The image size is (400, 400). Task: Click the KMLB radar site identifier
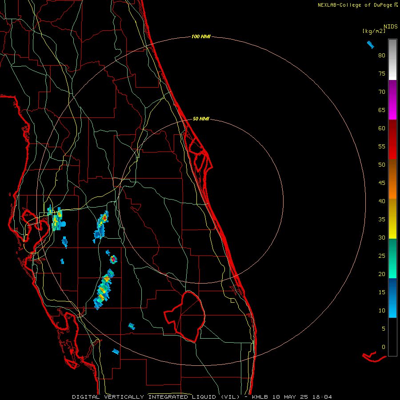coord(261,397)
